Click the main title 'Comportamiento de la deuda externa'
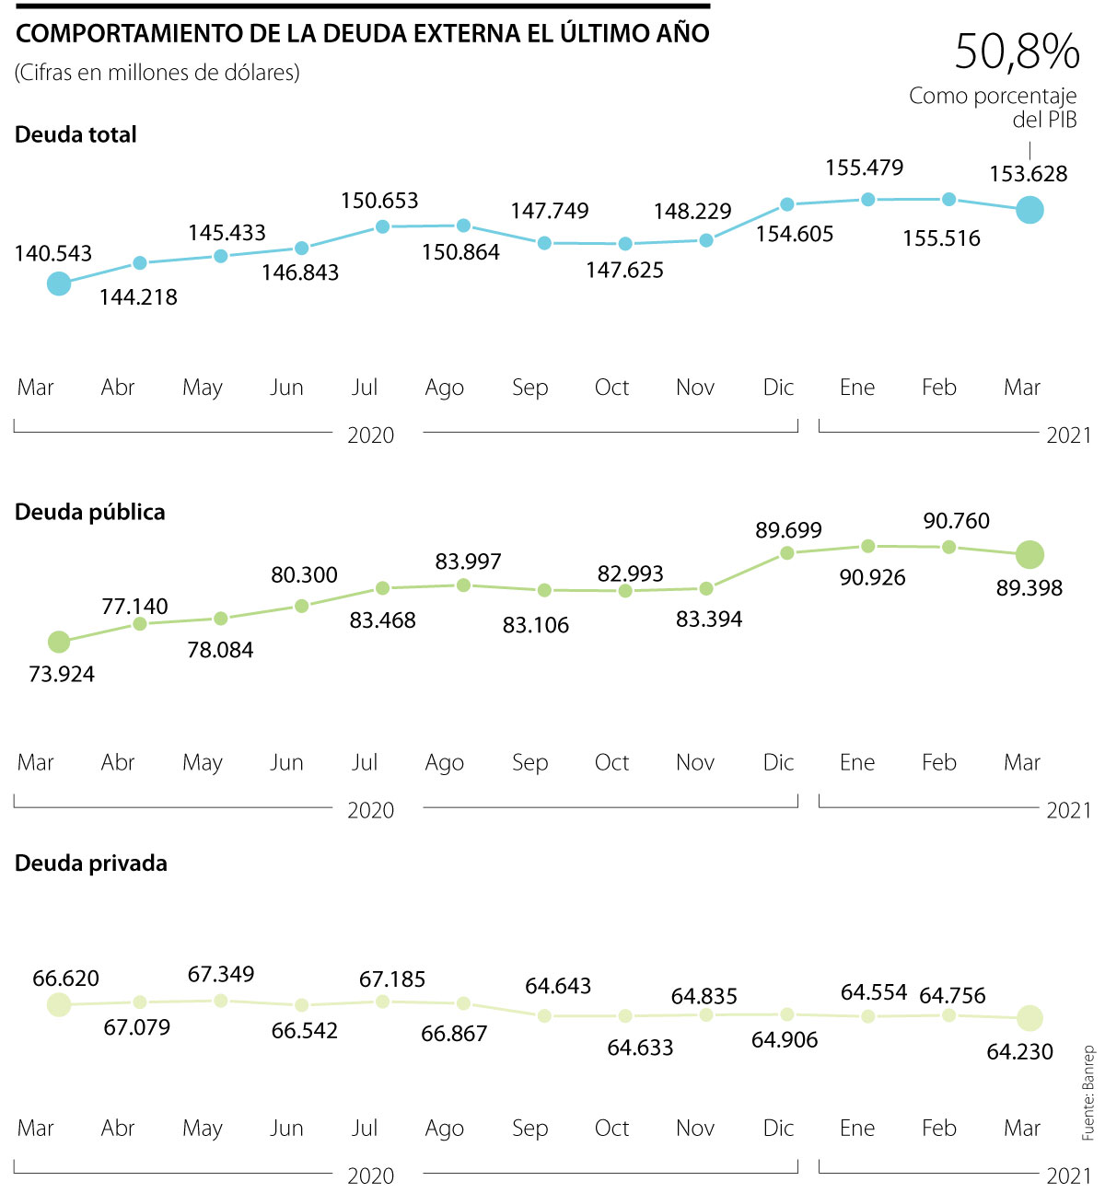 coord(363,34)
